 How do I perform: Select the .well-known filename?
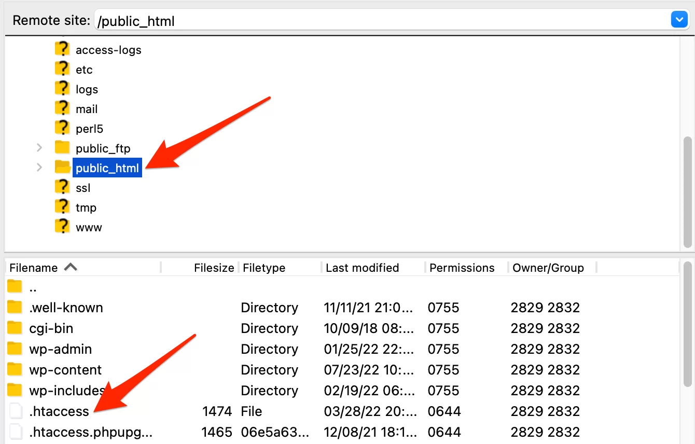[66, 308]
